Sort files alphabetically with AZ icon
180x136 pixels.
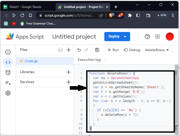tap(60, 50)
